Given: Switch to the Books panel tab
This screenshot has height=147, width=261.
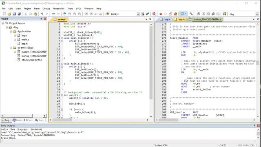Looking at the screenshot, I should (x=18, y=120).
